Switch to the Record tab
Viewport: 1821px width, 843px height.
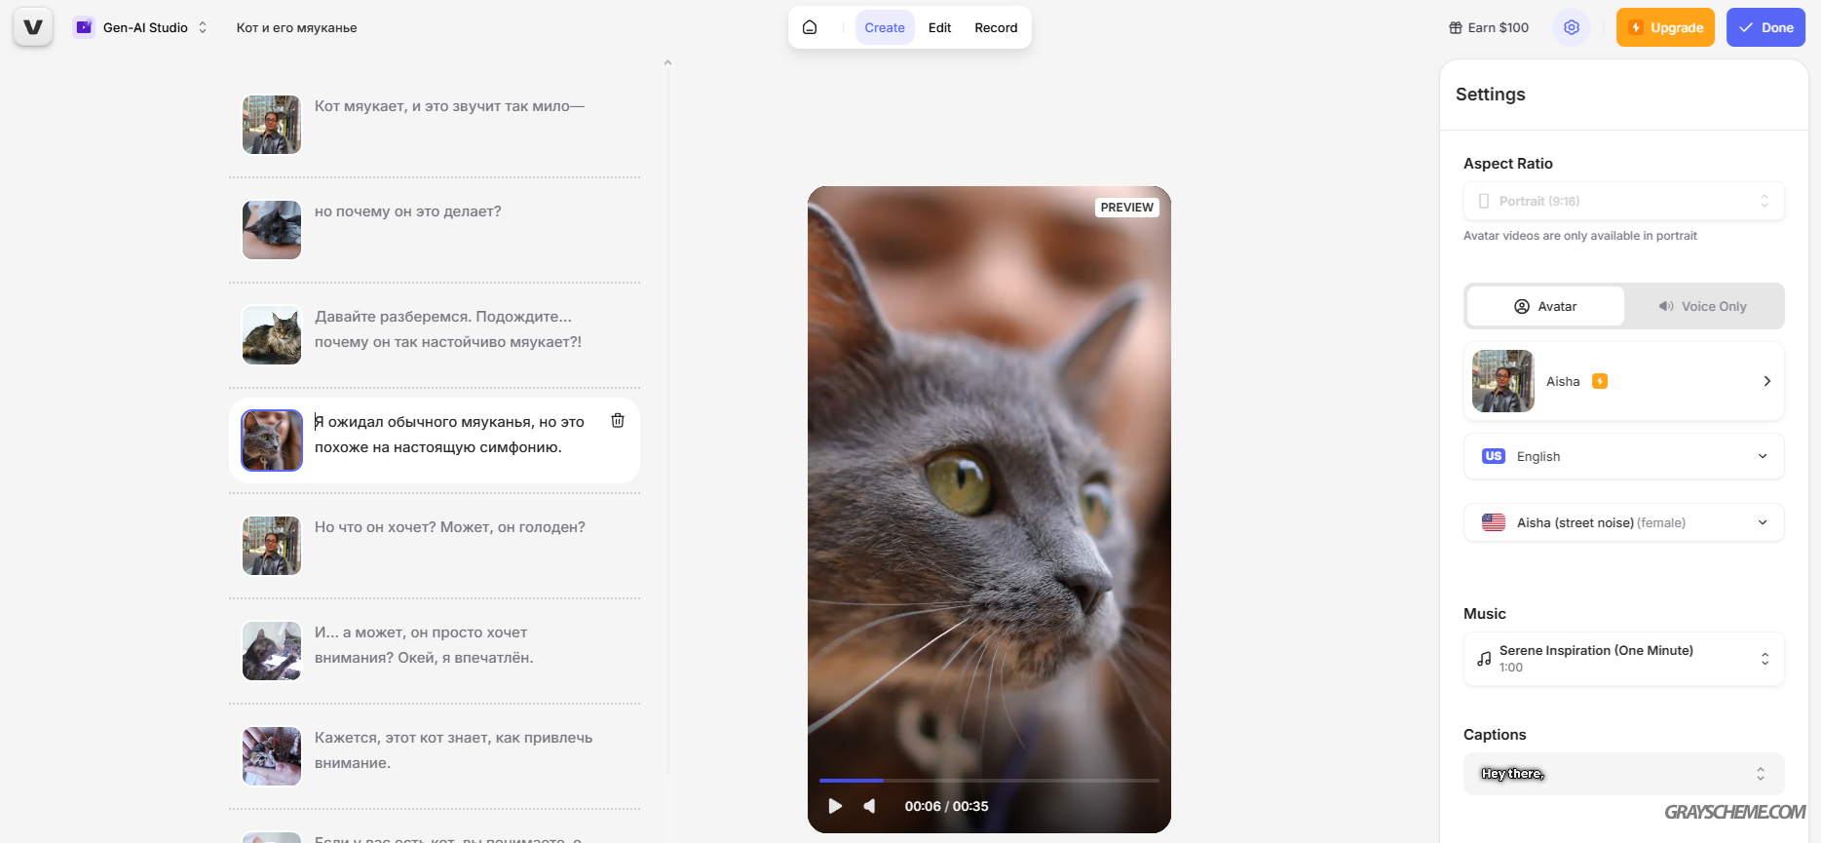(996, 27)
